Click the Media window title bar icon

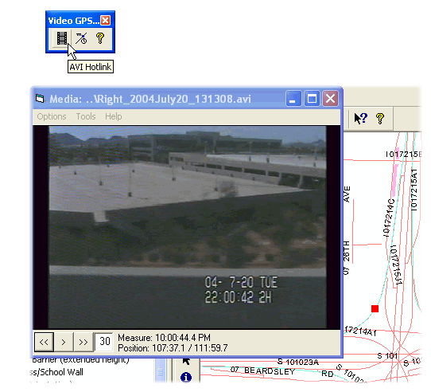coord(40,98)
